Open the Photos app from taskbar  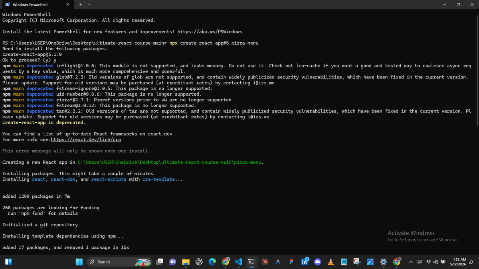point(370,262)
